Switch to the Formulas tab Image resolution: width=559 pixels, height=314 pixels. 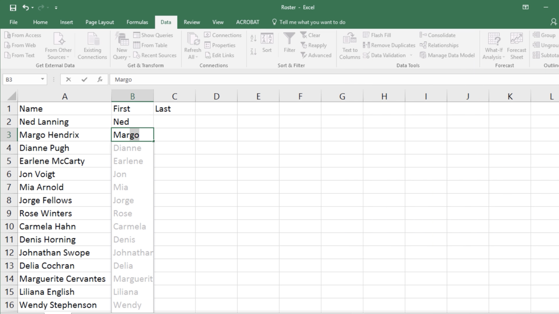(137, 22)
